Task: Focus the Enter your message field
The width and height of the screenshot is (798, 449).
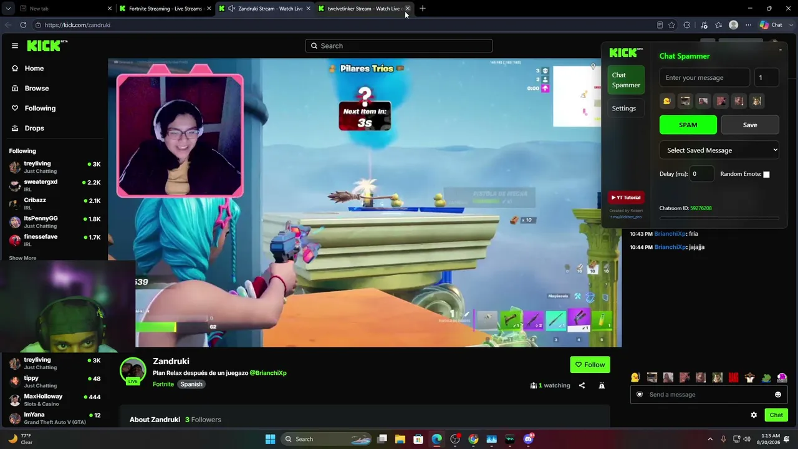Action: [x=704, y=78]
